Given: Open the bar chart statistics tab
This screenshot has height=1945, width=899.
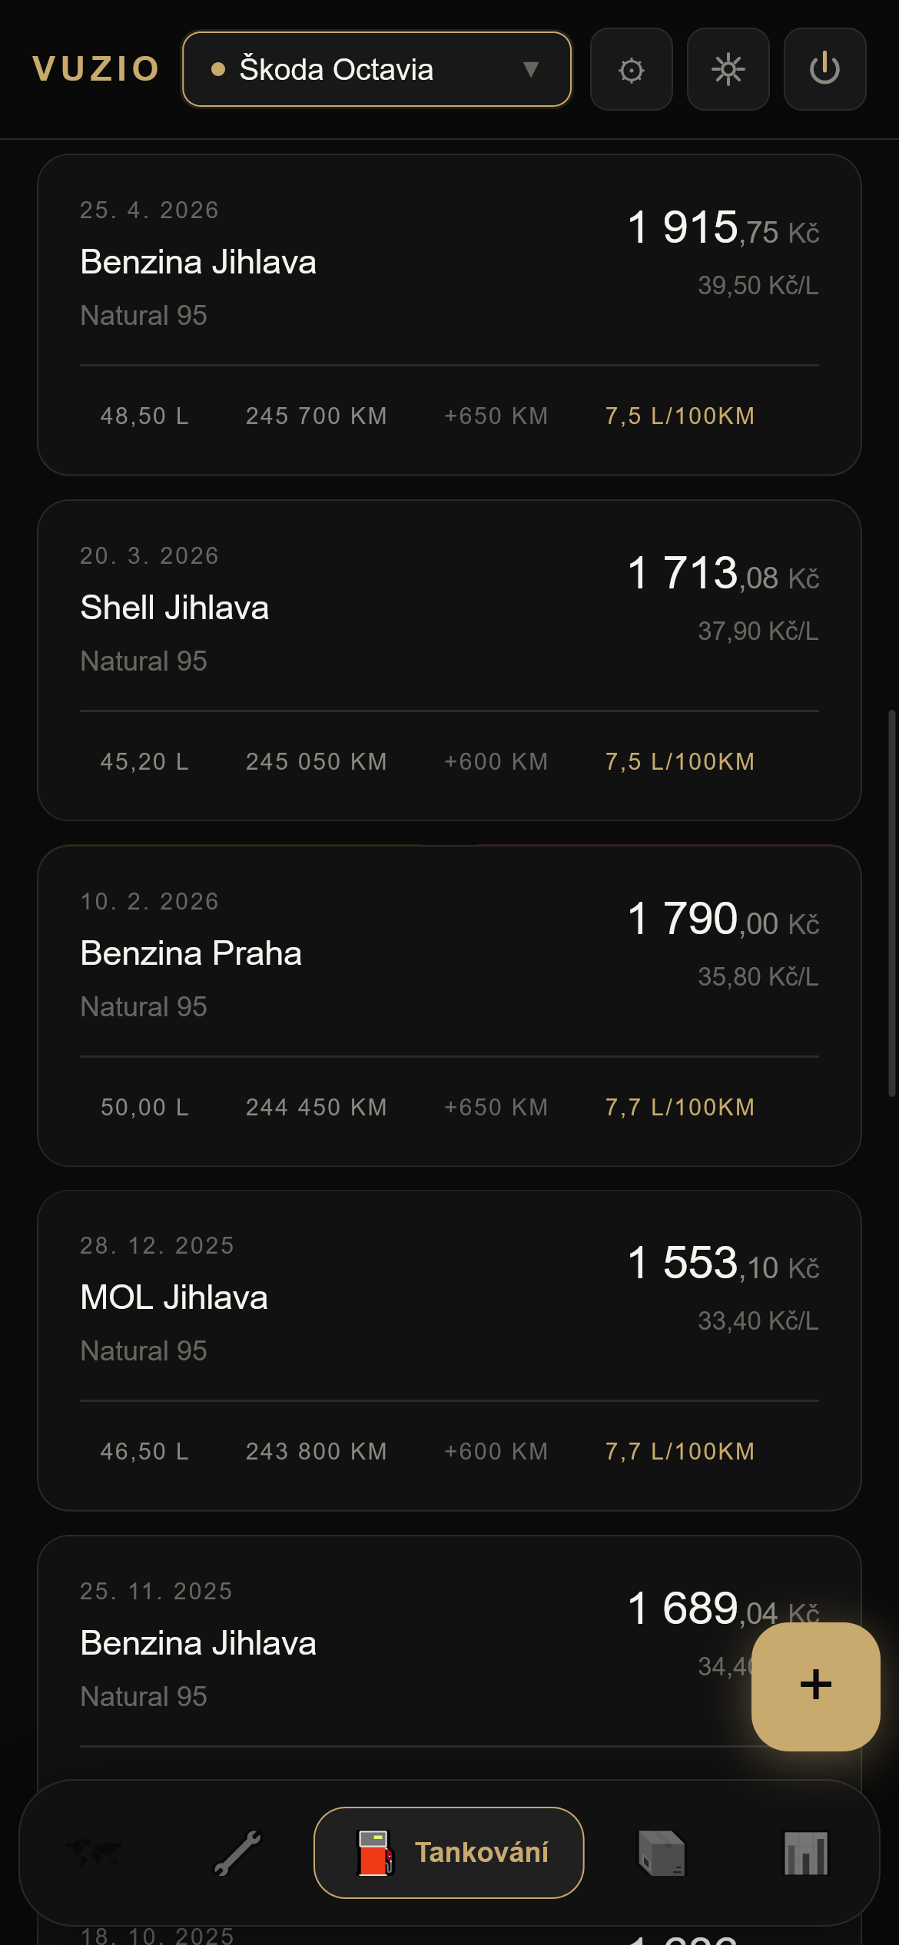Looking at the screenshot, I should point(805,1853).
